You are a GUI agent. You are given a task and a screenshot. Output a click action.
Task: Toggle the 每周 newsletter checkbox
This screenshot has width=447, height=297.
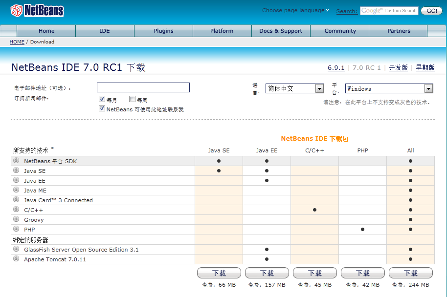pyautogui.click(x=132, y=99)
